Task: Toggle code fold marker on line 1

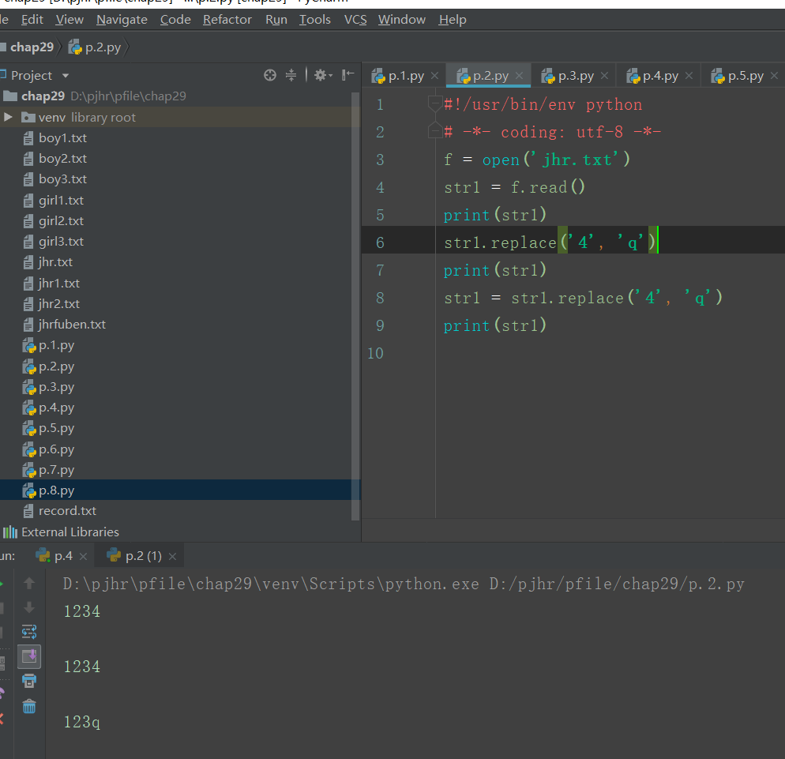Action: pos(434,104)
